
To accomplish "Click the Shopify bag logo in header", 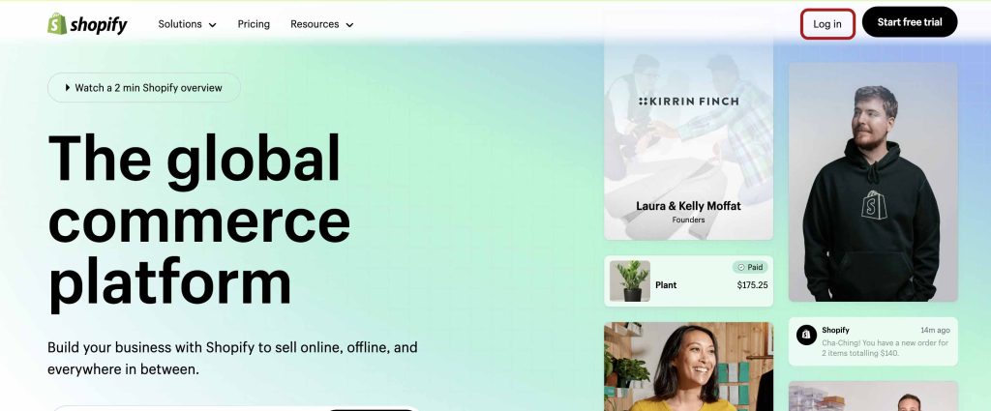I will (x=58, y=24).
